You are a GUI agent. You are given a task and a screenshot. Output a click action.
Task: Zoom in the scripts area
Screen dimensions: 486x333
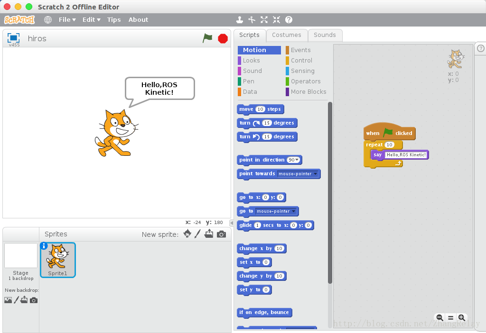tap(462, 317)
